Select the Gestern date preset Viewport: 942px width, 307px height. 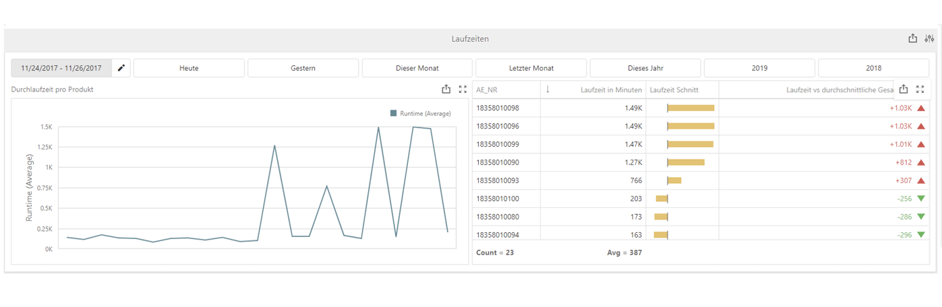click(x=303, y=68)
